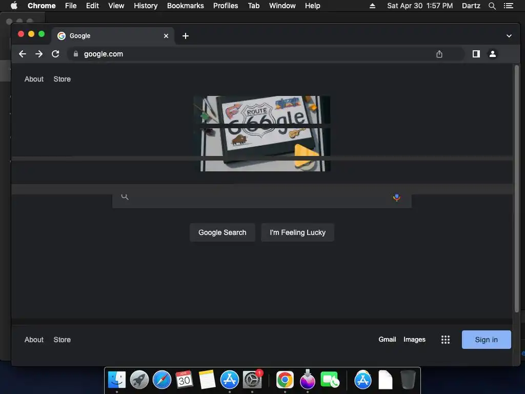Click the Dartz user name in menu bar

(471, 6)
